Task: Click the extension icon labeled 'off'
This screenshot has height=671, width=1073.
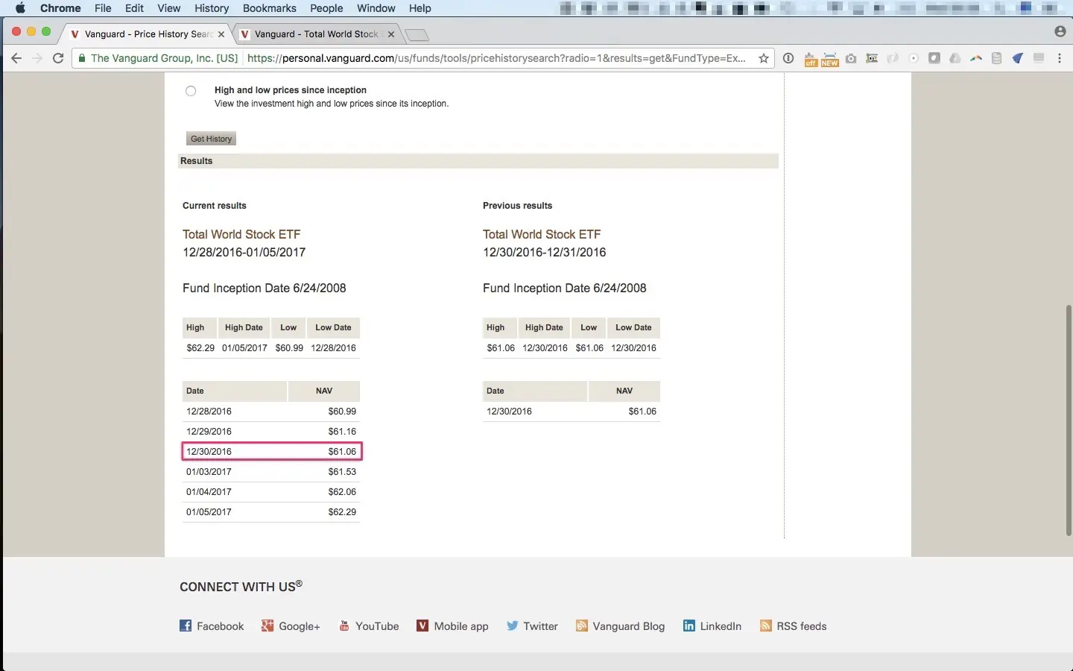Action: click(811, 59)
